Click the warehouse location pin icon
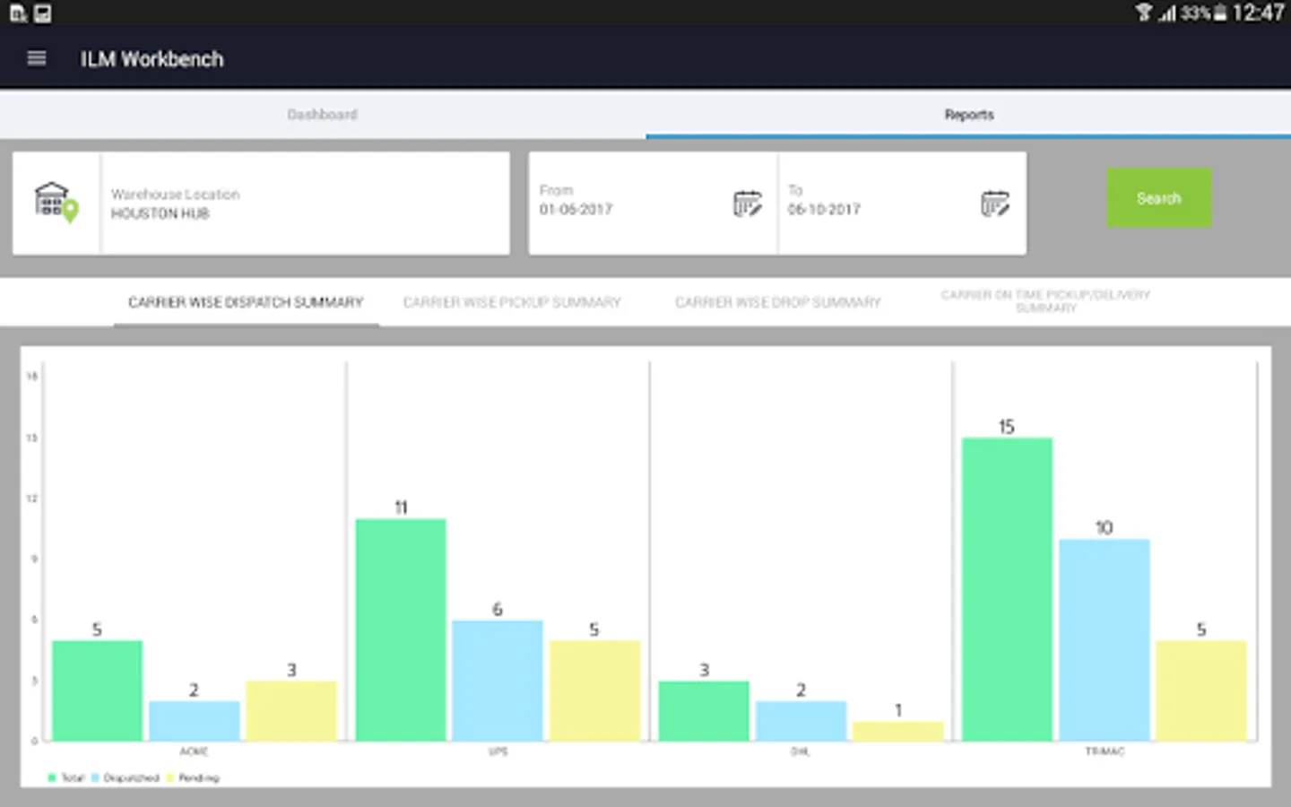The image size is (1291, 807). click(x=56, y=203)
